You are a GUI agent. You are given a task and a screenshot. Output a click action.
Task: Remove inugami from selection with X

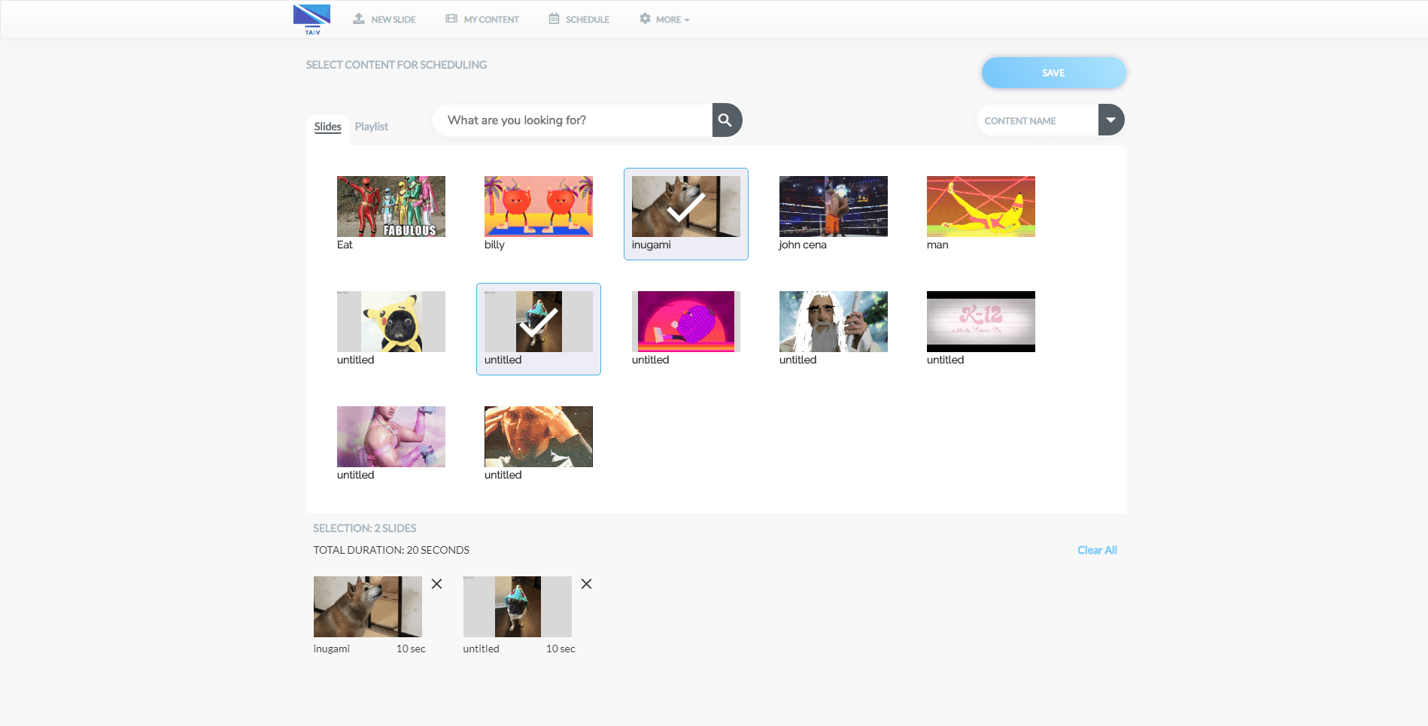436,584
